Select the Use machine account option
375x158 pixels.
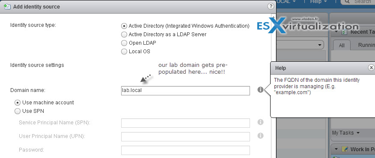click(x=18, y=103)
